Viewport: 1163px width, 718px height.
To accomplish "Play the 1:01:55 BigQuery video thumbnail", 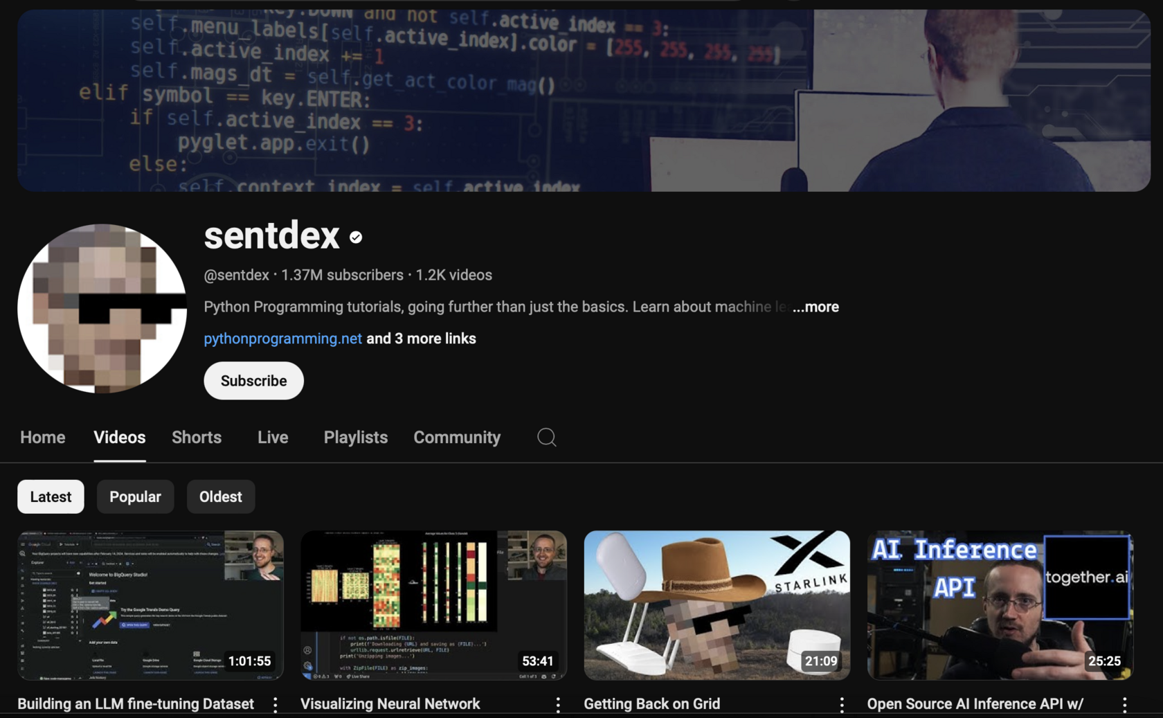I will click(150, 605).
